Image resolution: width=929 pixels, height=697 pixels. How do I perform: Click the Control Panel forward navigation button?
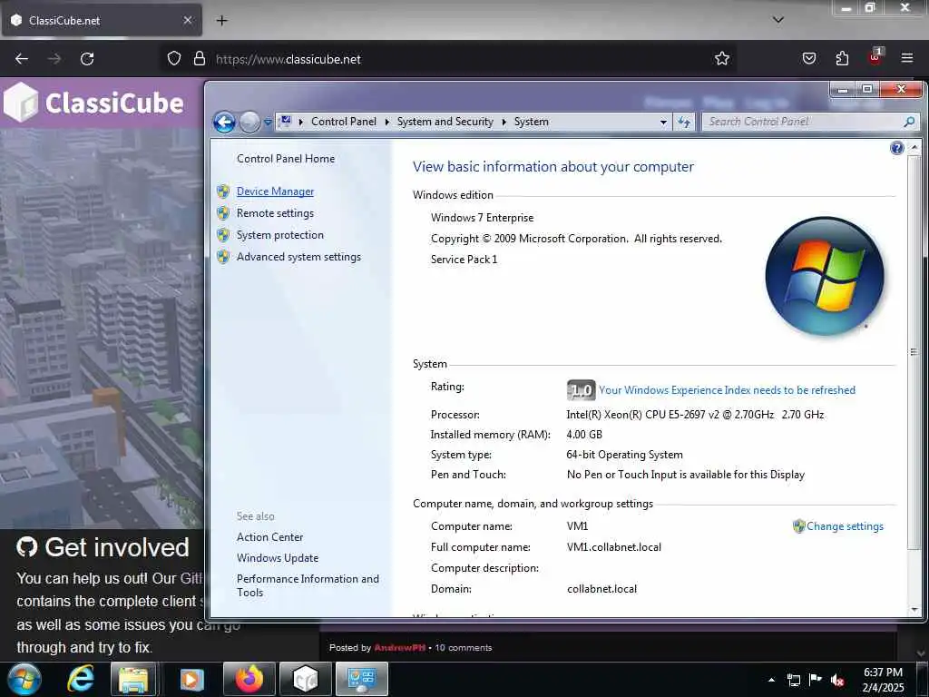(250, 123)
